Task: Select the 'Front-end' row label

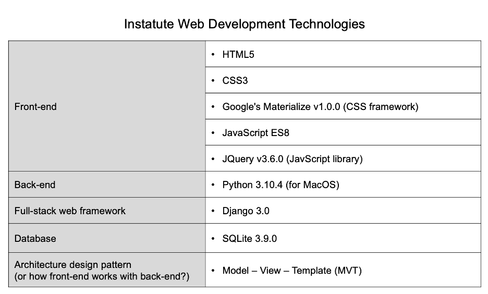Action: pyautogui.click(x=107, y=106)
